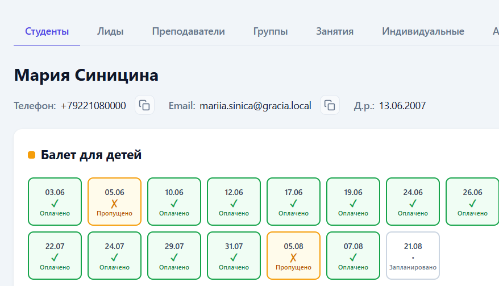Select the Занятия tab
Screen dimensions: 499x286
pyautogui.click(x=335, y=31)
